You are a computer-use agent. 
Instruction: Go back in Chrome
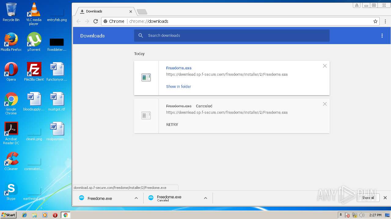pos(79,21)
